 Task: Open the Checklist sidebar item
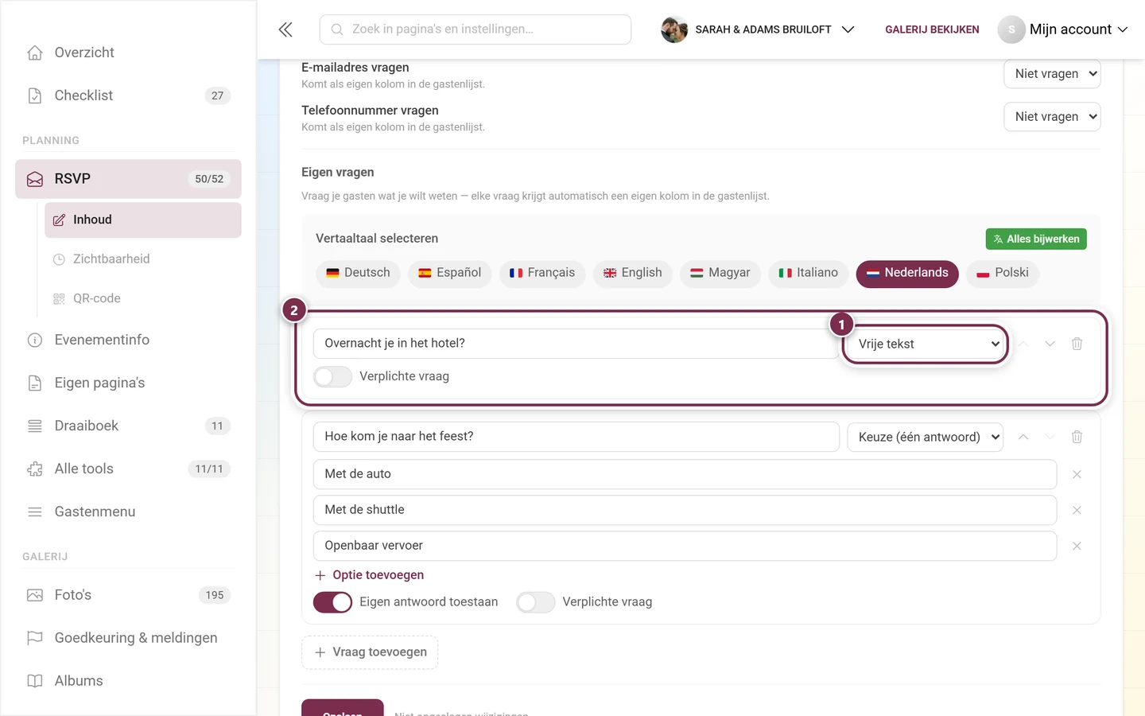pos(128,95)
